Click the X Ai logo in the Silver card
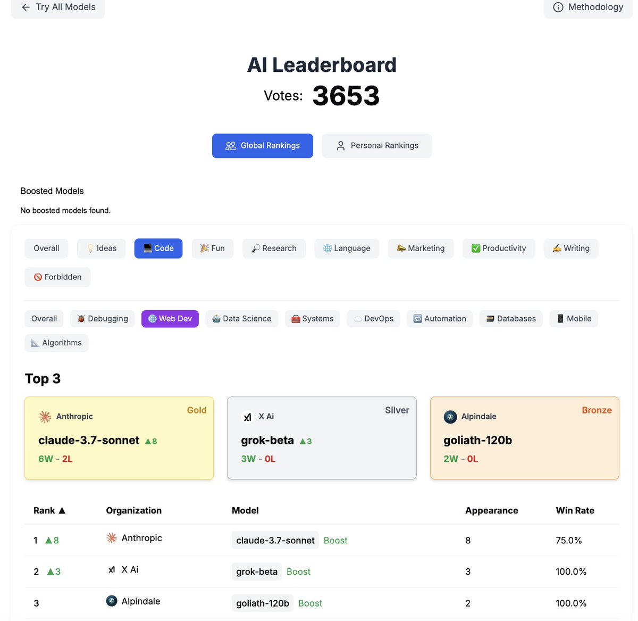This screenshot has height=621, width=638. point(247,417)
